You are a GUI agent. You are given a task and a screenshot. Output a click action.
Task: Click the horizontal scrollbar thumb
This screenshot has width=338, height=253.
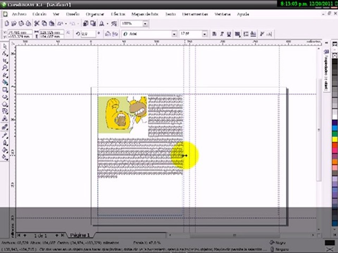coord(234,235)
